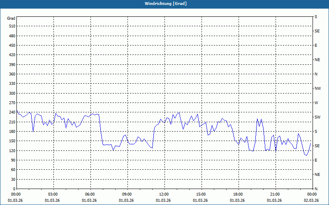Click the NW compass label on right axis
The width and height of the screenshot is (329, 205).
point(317,89)
